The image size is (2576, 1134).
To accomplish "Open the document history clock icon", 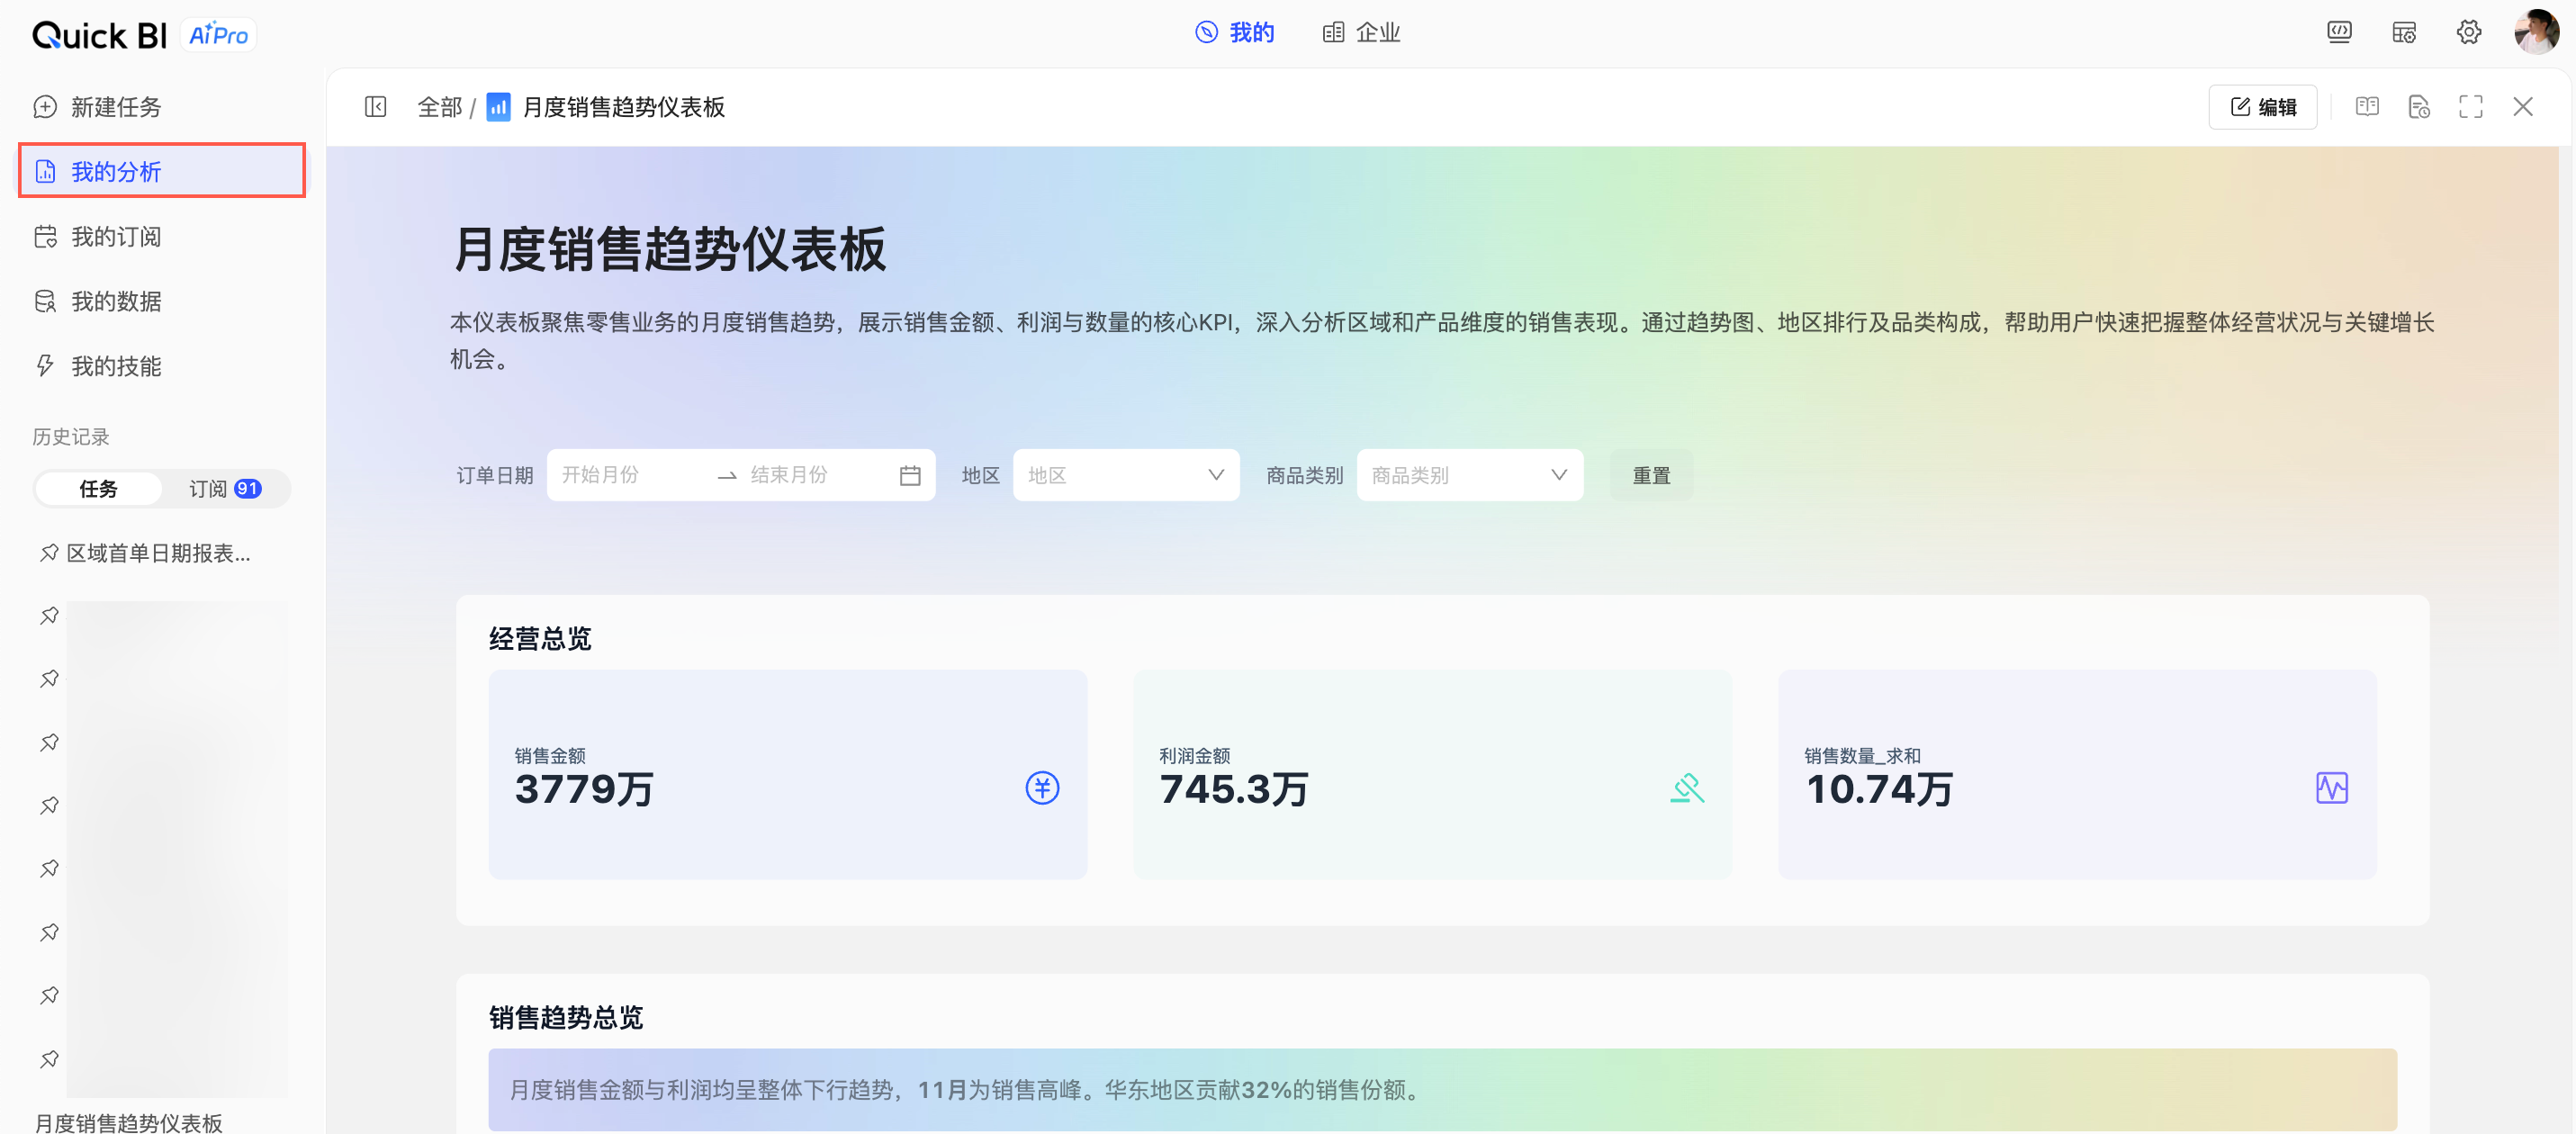I will pos(2419,107).
